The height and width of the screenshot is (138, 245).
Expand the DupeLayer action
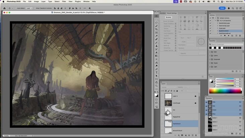(217, 28)
